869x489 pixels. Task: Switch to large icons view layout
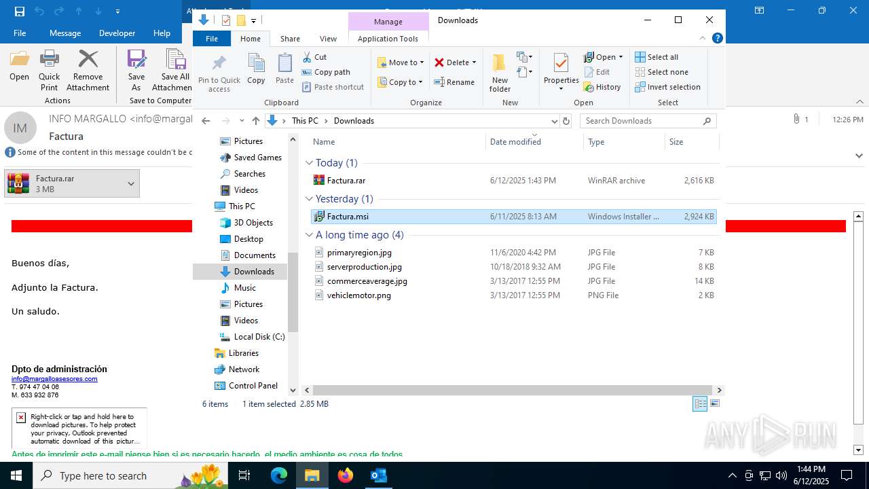click(x=714, y=404)
